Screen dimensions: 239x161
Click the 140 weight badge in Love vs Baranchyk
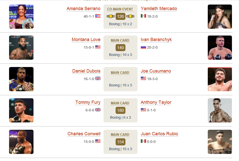tap(120, 48)
